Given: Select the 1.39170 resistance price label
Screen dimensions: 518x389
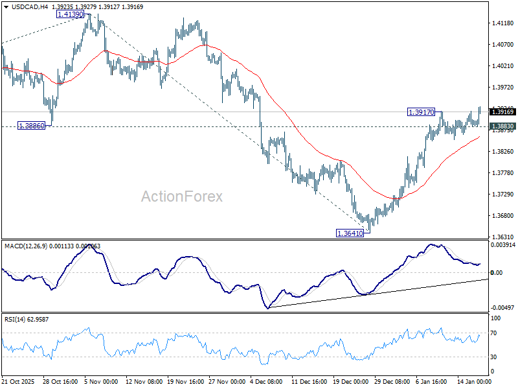Looking at the screenshot, I should [422, 112].
